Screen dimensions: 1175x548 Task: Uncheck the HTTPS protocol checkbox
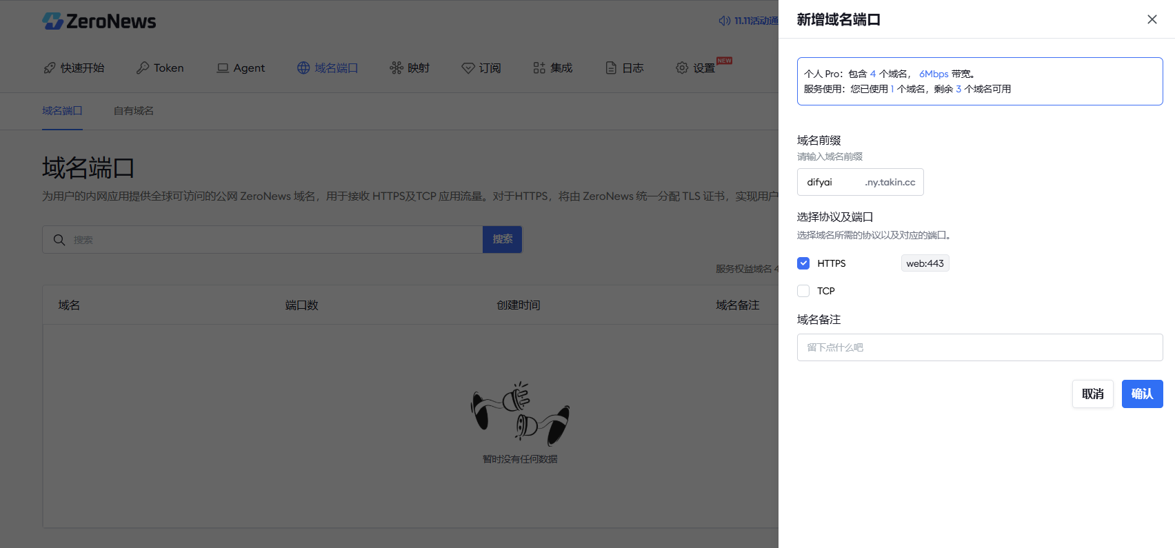point(803,263)
